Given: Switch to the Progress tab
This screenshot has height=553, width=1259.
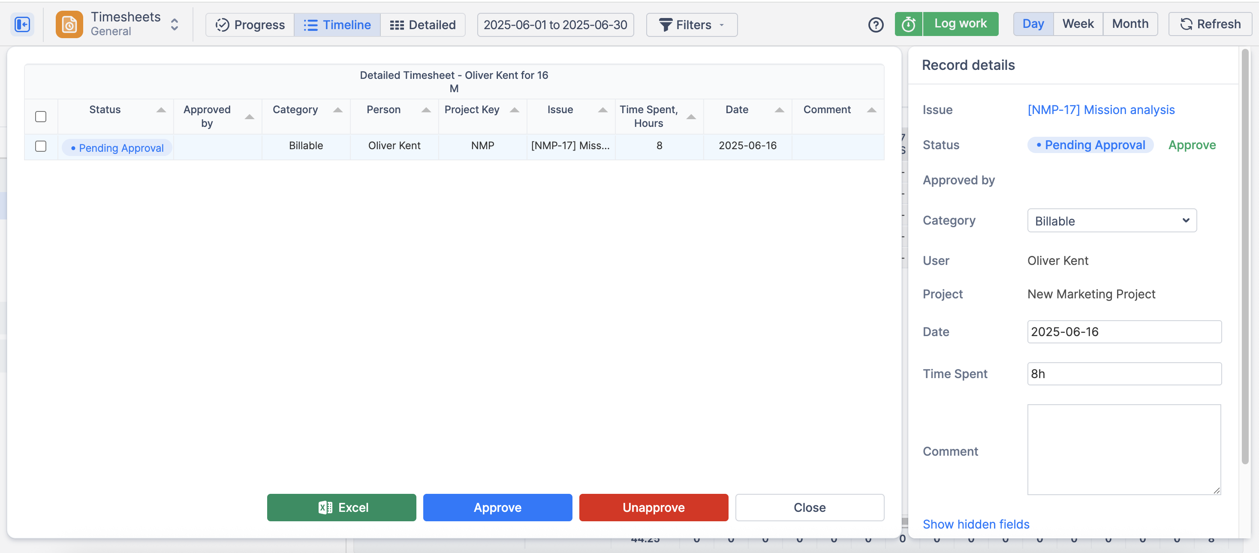Looking at the screenshot, I should pos(250,25).
